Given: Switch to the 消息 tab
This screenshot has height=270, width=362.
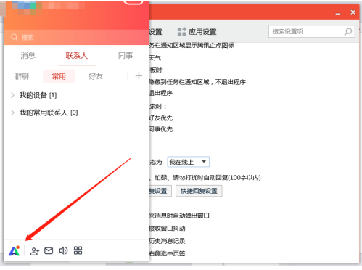Looking at the screenshot, I should [x=28, y=56].
